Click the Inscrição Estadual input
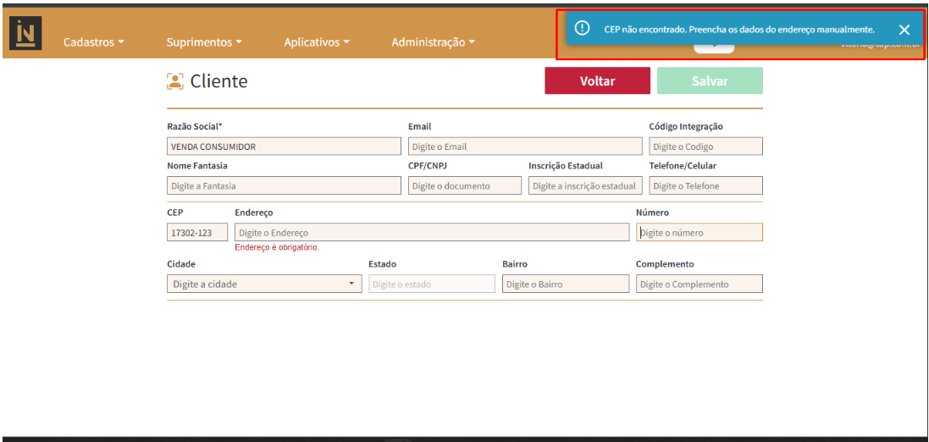929x442 pixels. click(584, 185)
